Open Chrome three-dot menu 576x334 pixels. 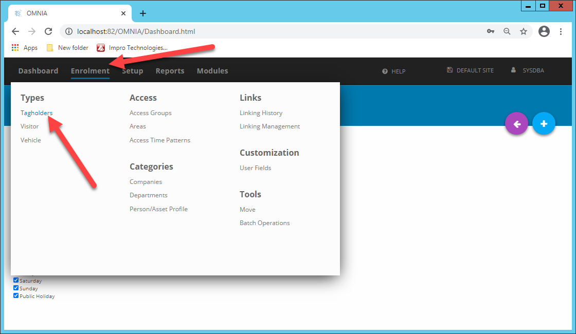click(x=561, y=31)
